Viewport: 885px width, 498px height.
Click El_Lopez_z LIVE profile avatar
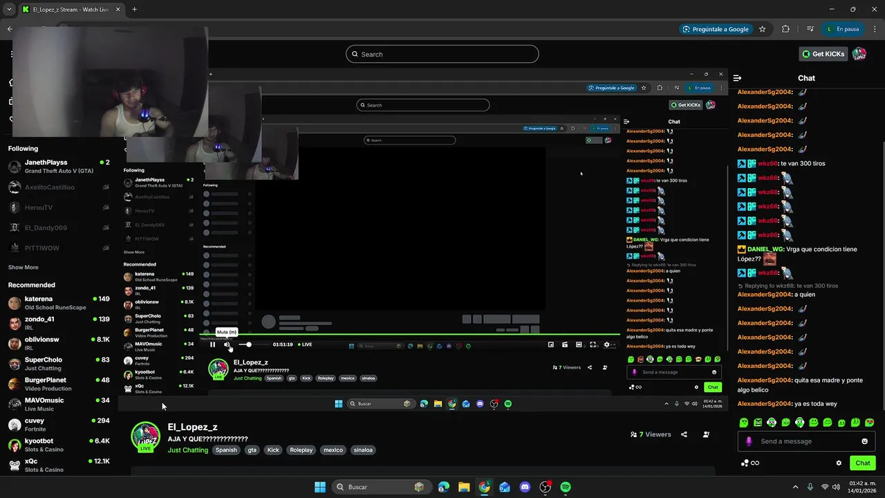[146, 437]
